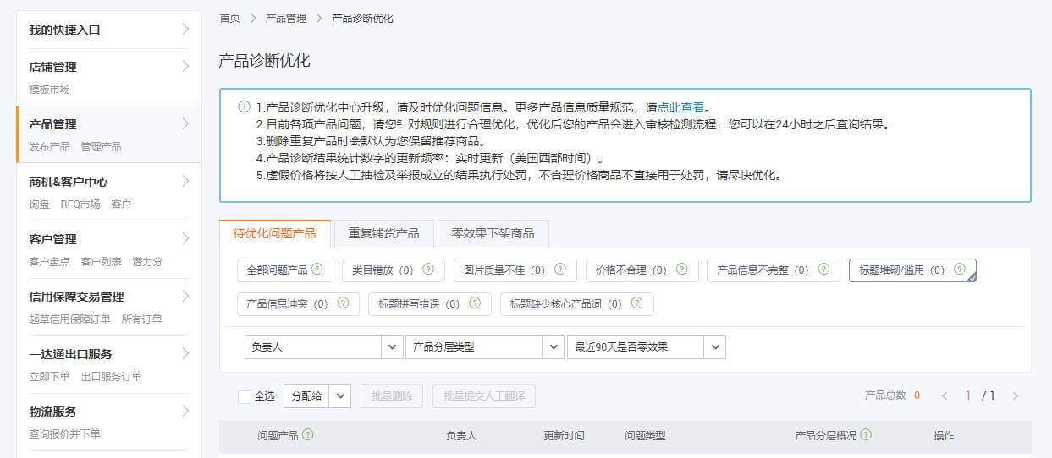The width and height of the screenshot is (1052, 458).
Task: Expand 产品管理 sidebar arrow
Action: click(x=185, y=124)
